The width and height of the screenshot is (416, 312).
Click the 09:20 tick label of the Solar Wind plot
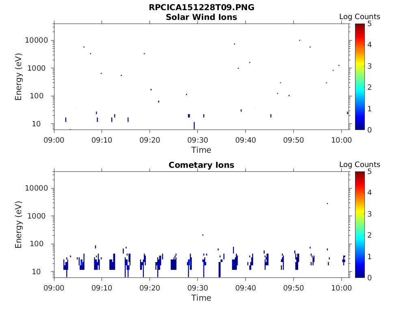[x=150, y=140]
